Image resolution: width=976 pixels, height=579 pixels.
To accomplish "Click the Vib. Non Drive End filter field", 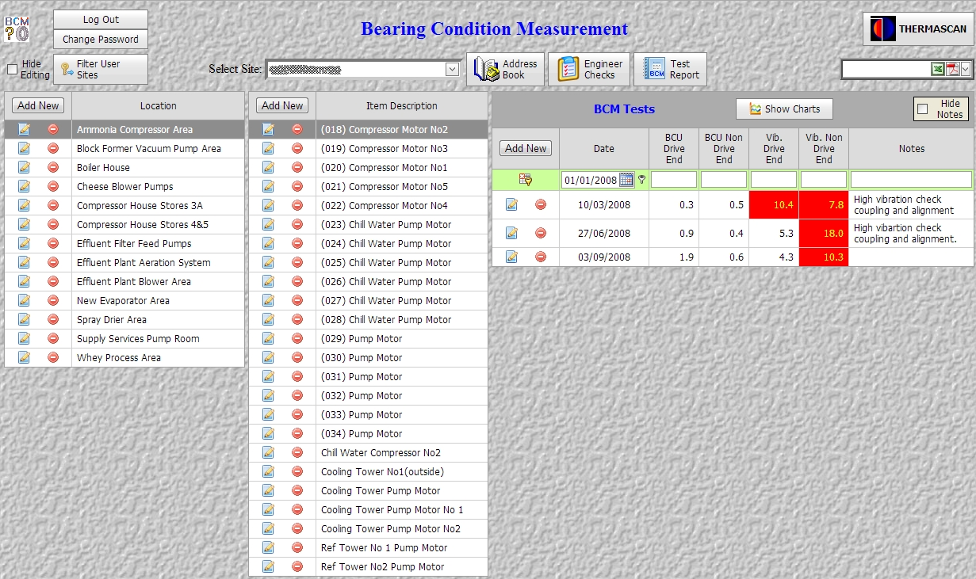I will pos(824,180).
